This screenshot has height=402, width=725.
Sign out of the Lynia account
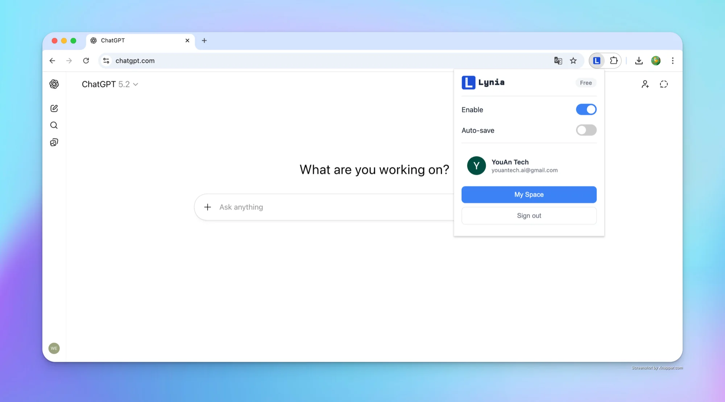point(529,215)
